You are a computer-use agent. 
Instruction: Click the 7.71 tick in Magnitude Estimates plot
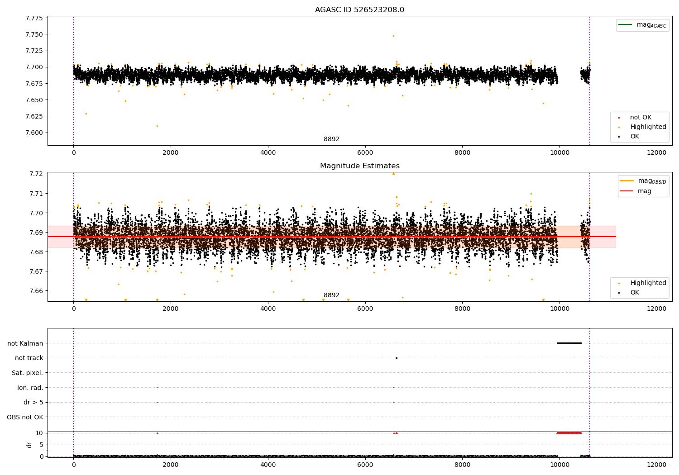pos(36,194)
